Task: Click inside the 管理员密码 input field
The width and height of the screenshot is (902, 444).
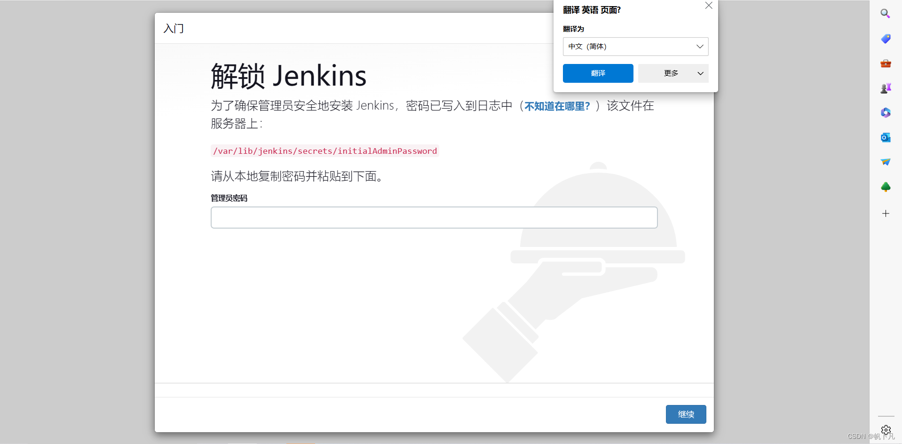Action: click(433, 217)
